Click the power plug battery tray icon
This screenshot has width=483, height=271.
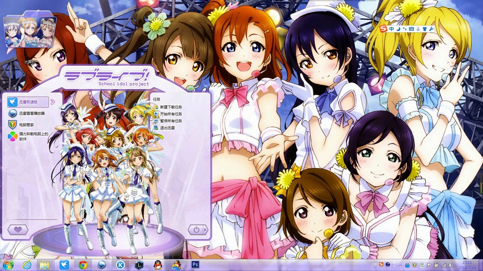[436, 265]
